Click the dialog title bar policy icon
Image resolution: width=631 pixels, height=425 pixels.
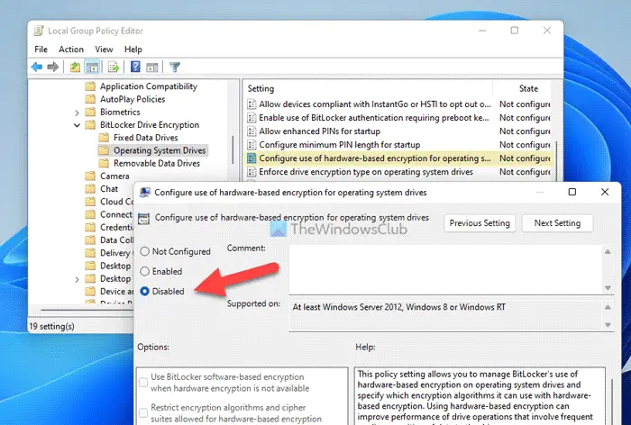[x=144, y=192]
